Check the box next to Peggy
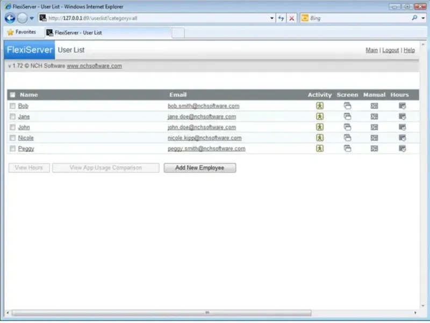This screenshot has width=430, height=323. pyautogui.click(x=12, y=149)
